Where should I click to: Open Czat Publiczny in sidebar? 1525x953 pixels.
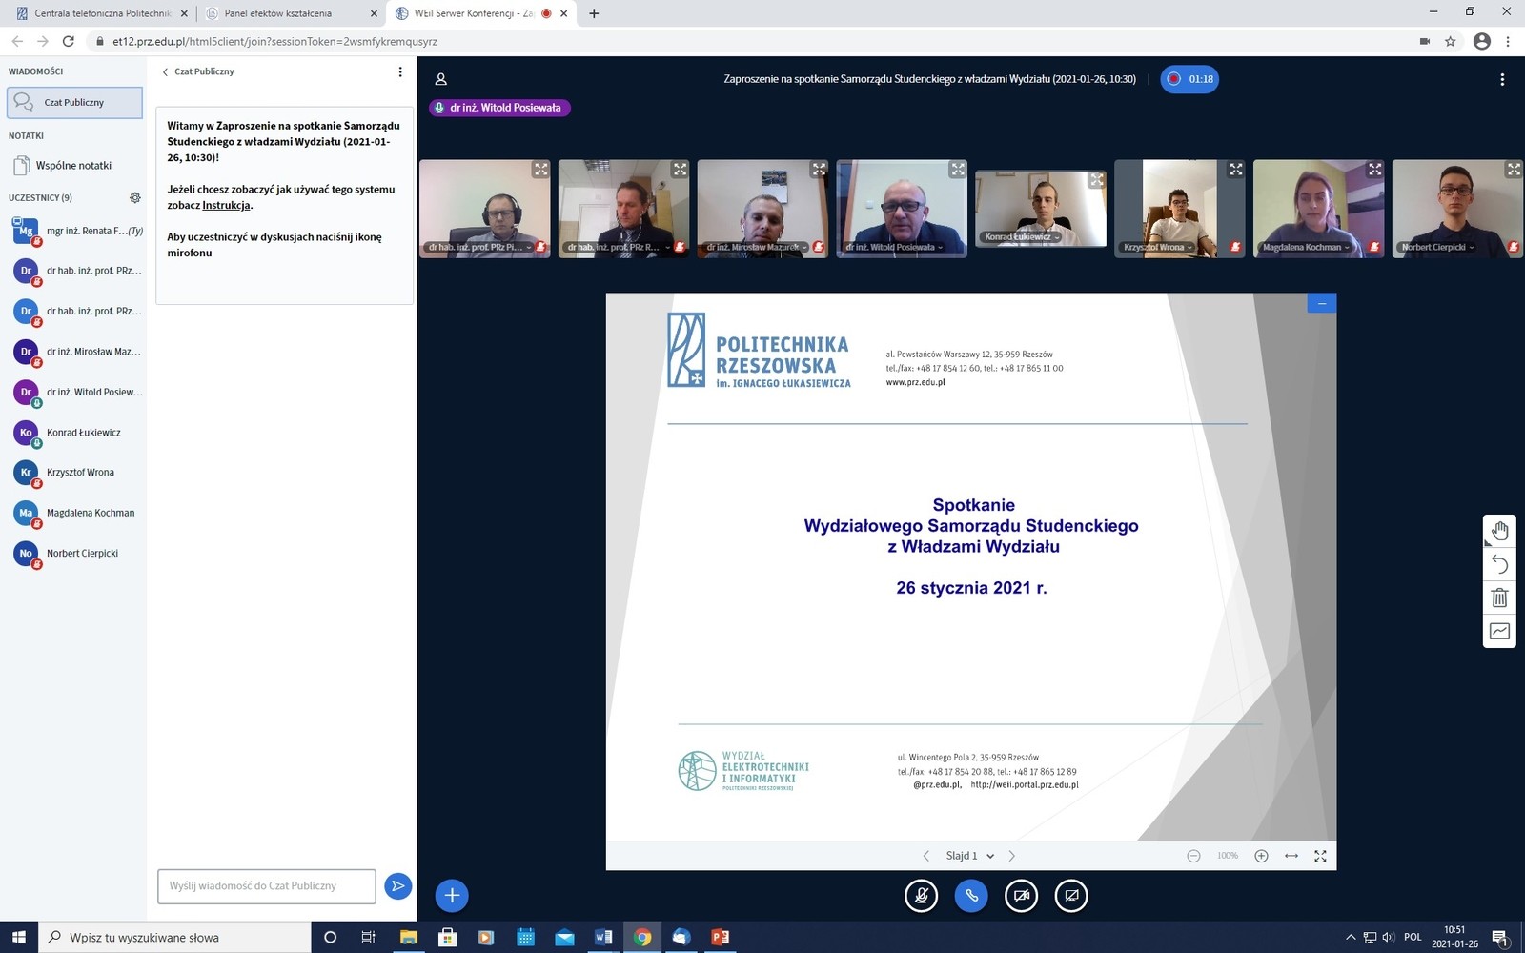74,103
